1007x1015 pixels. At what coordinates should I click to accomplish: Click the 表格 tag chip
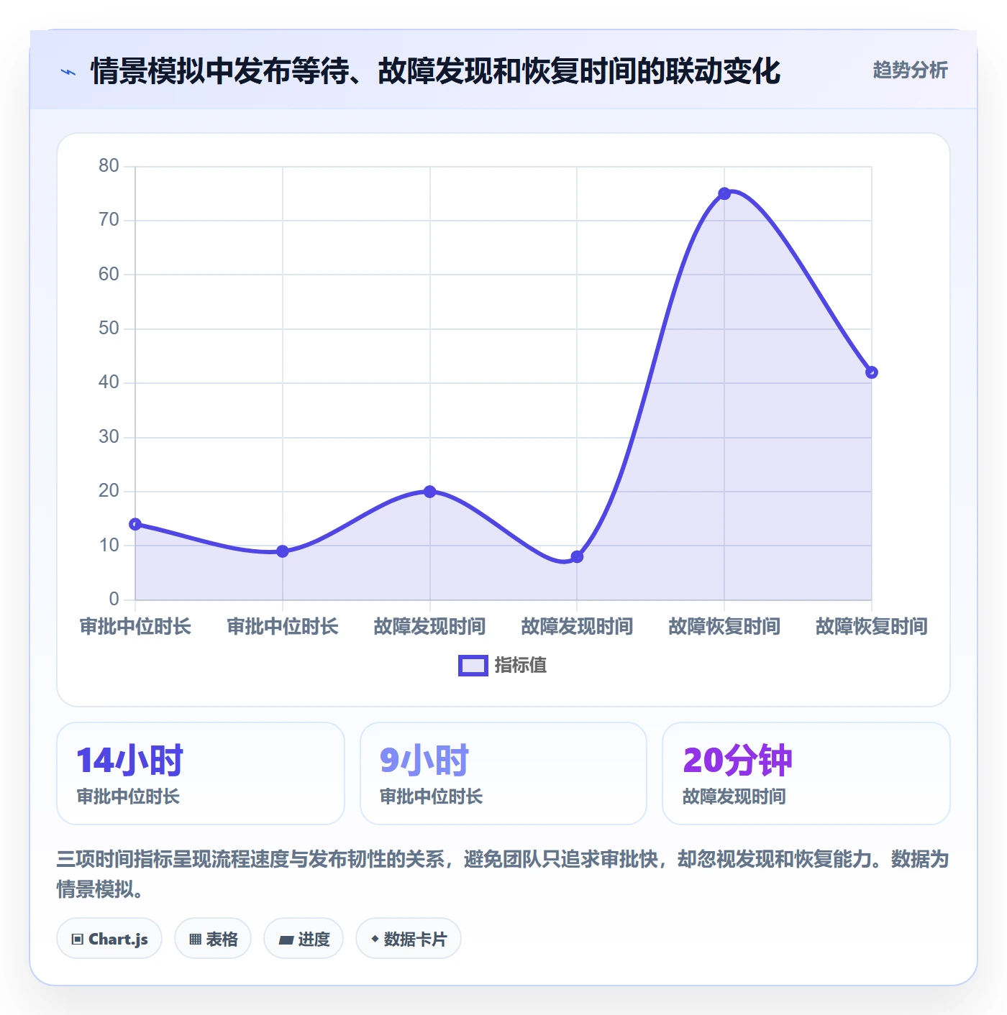point(213,939)
